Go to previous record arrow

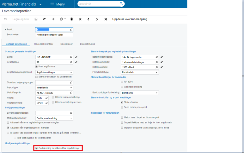point(88,19)
